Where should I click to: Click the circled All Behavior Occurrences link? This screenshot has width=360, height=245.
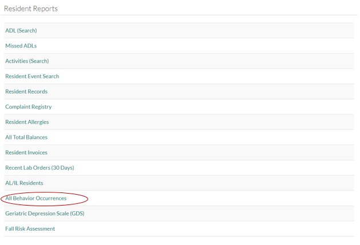(36, 198)
